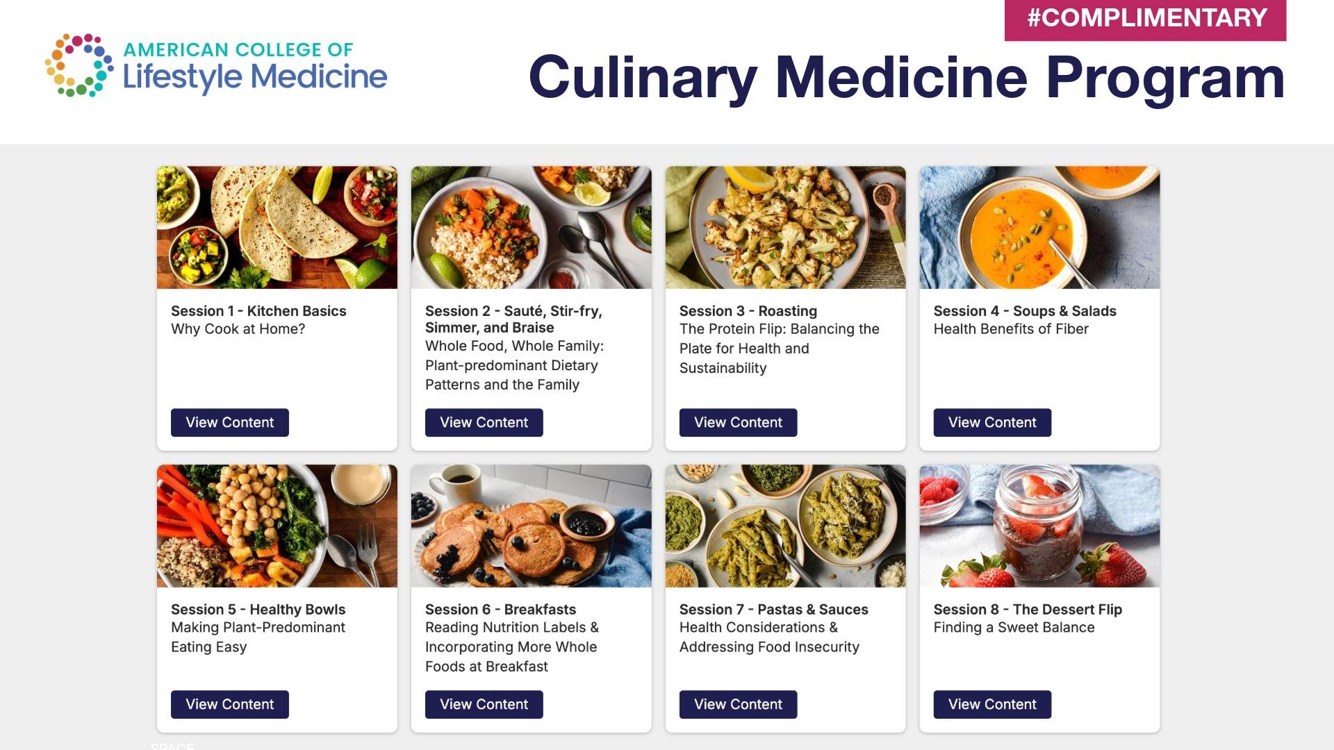Click the chickpea bowl image for Session 5

click(277, 526)
